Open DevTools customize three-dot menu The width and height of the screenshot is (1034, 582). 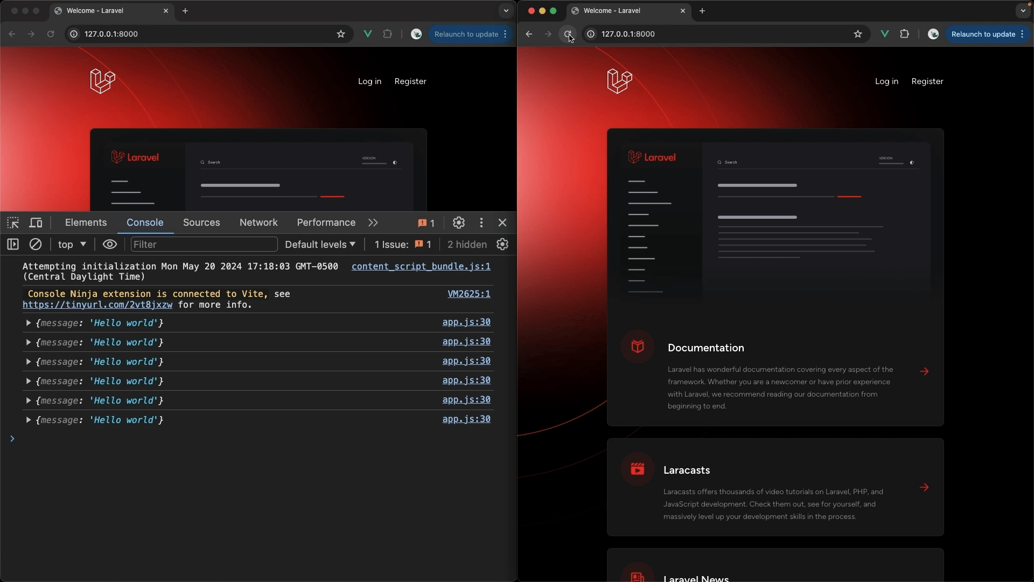pos(481,223)
